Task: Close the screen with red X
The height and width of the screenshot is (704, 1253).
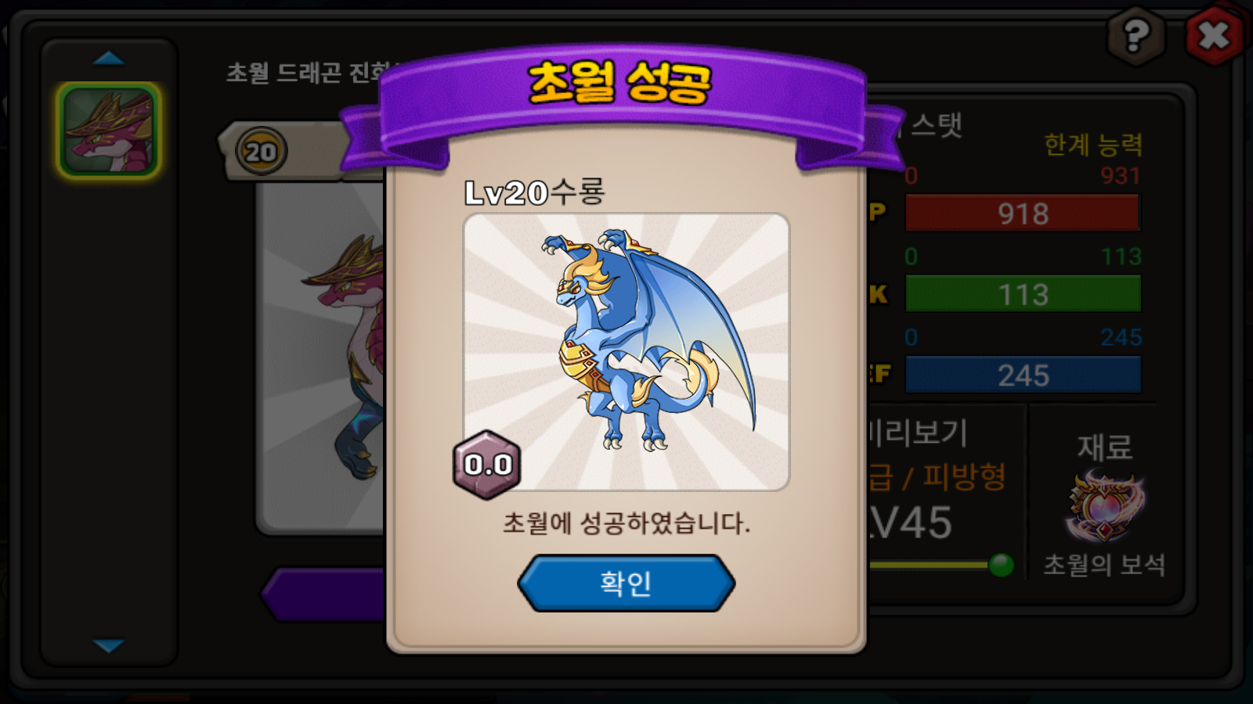Action: pos(1214,35)
